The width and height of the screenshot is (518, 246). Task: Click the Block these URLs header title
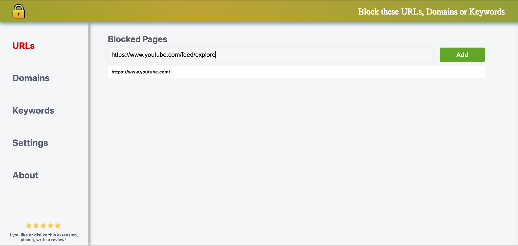431,12
